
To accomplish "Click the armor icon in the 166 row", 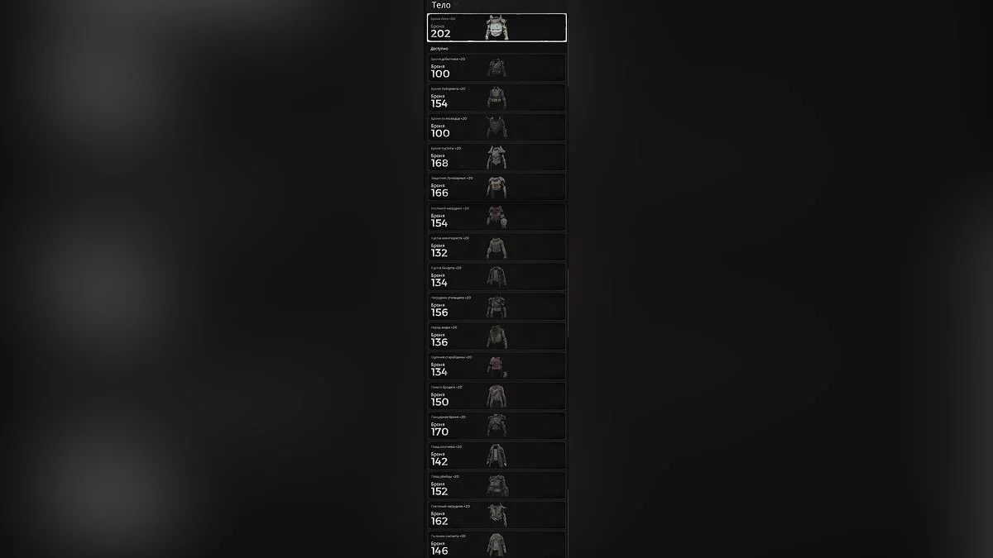I will click(496, 187).
